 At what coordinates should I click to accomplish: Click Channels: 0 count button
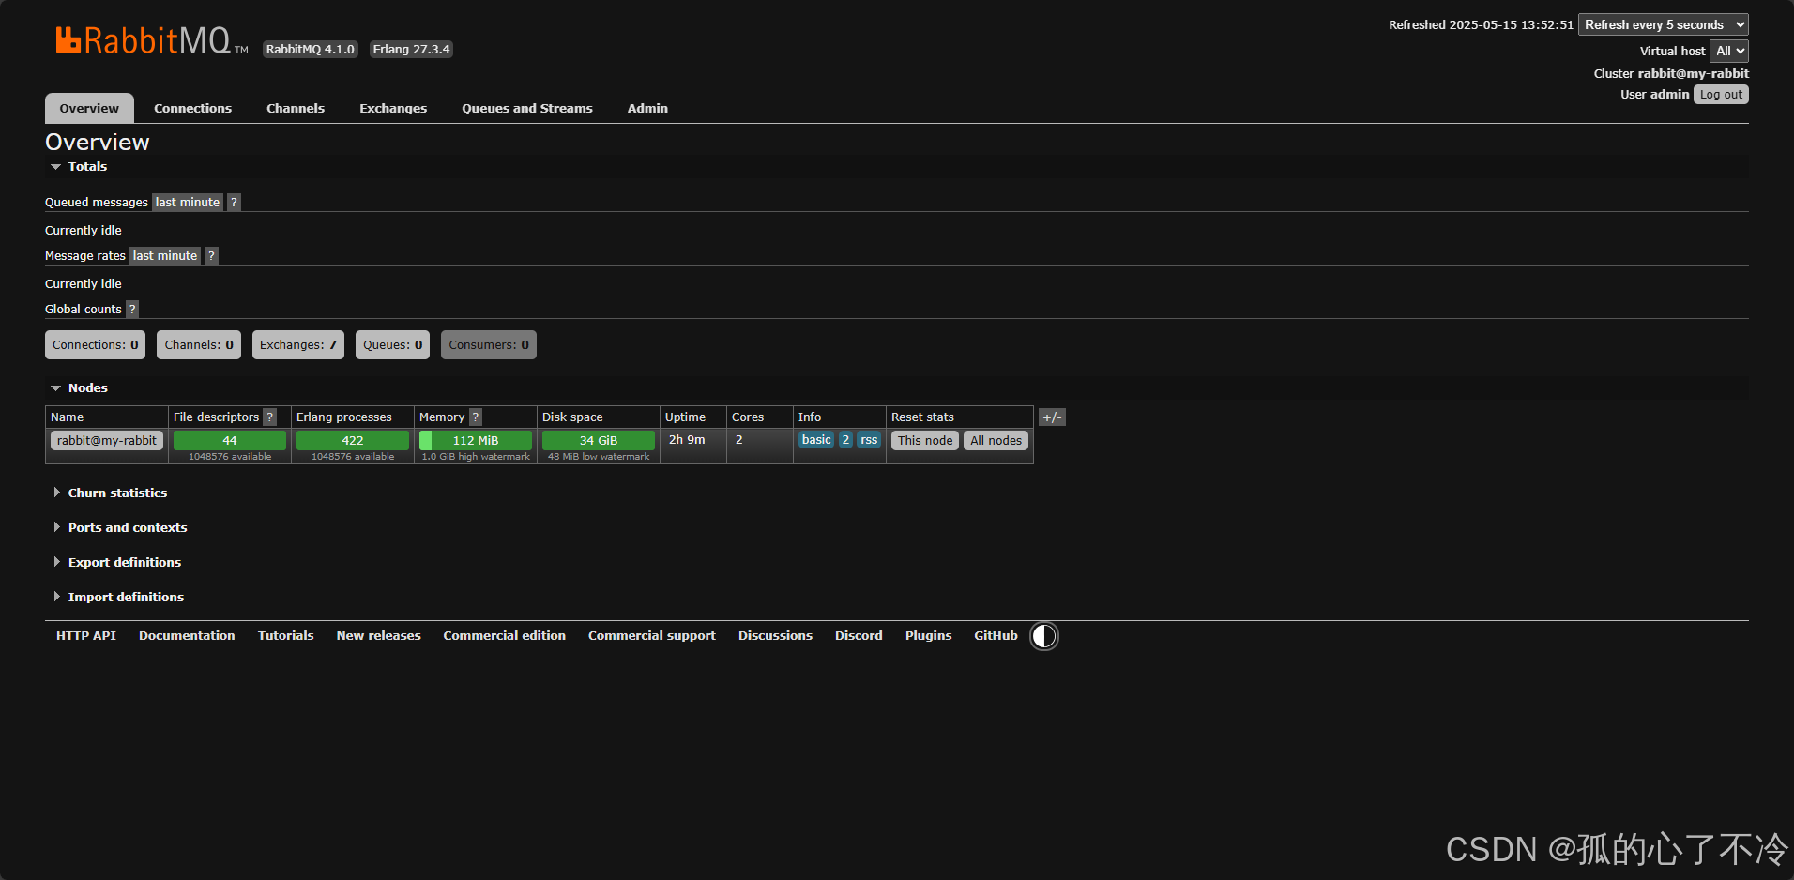199,344
